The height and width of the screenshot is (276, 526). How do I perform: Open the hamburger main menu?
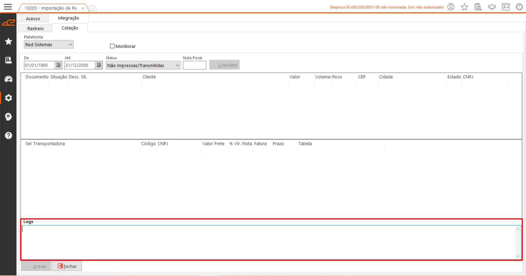pyautogui.click(x=8, y=7)
